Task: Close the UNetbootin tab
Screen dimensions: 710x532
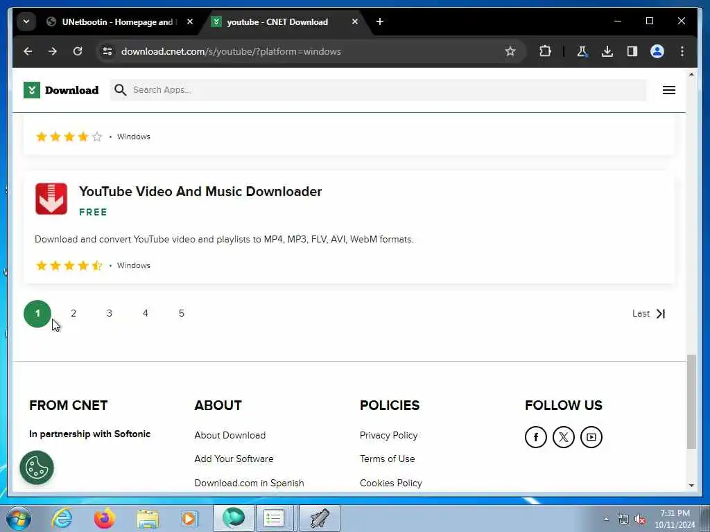Action: (190, 21)
